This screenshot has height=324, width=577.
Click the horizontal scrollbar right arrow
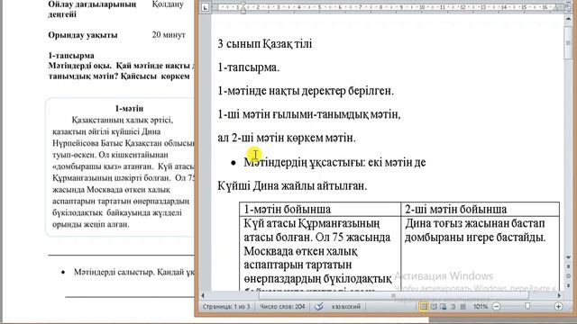point(559,295)
